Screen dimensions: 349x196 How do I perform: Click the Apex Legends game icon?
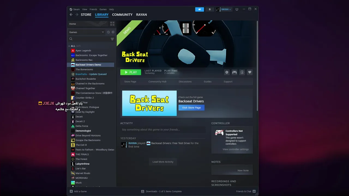click(x=73, y=51)
